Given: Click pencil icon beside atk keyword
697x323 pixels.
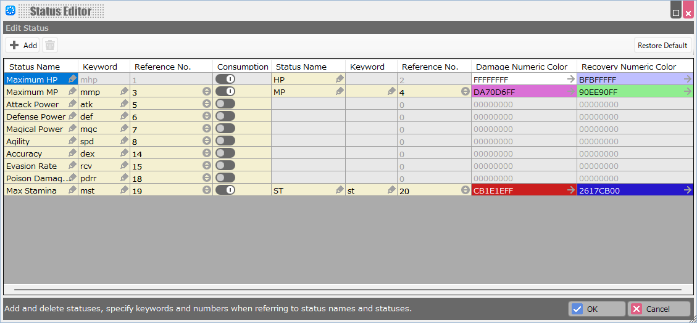Looking at the screenshot, I should pos(124,104).
